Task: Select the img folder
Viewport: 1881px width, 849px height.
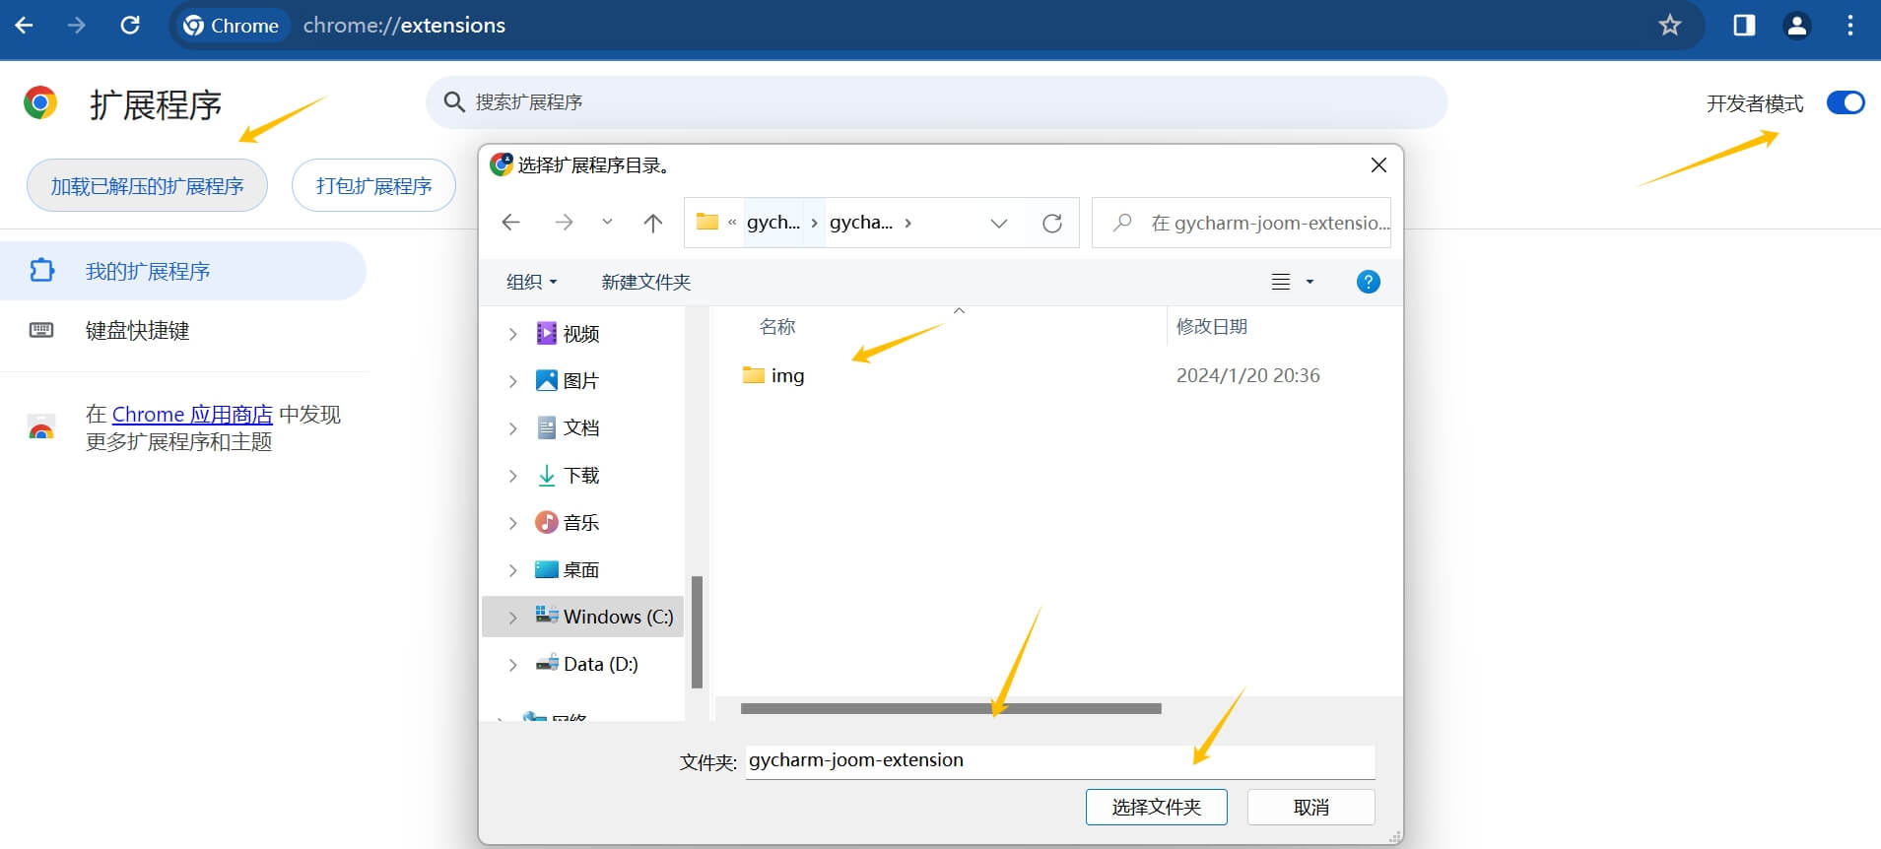Action: pyautogui.click(x=773, y=375)
